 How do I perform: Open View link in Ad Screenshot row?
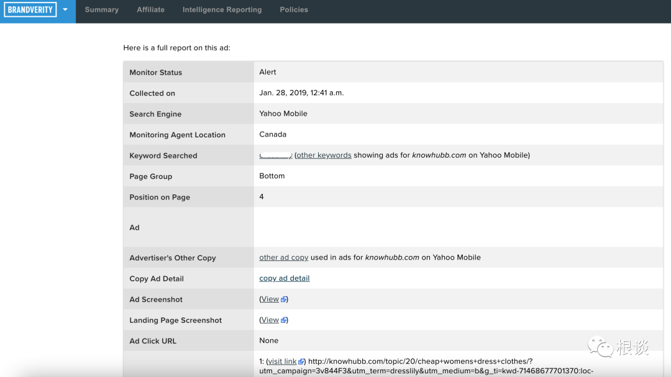pyautogui.click(x=270, y=299)
